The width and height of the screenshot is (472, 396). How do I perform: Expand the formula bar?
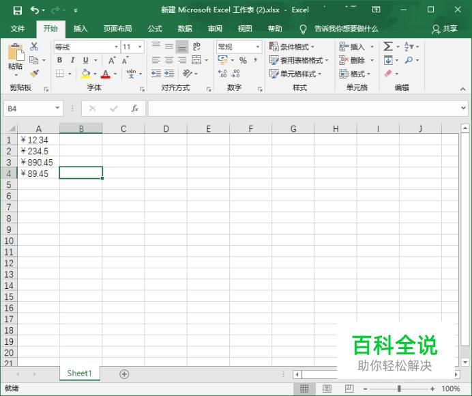(463, 108)
